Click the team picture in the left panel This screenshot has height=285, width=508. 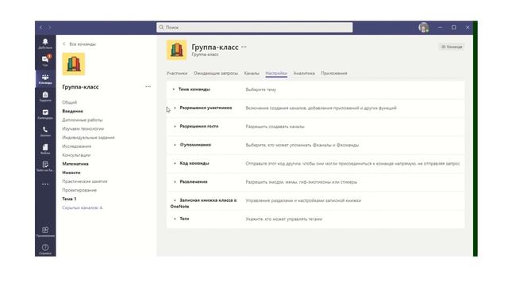pos(74,64)
